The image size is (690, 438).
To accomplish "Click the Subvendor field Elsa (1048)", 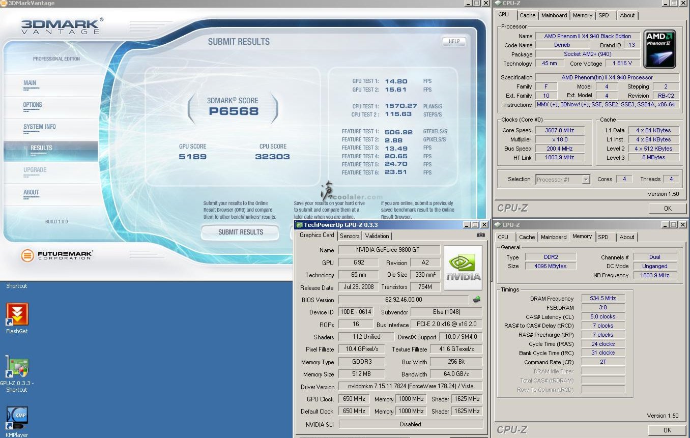I will (x=446, y=312).
